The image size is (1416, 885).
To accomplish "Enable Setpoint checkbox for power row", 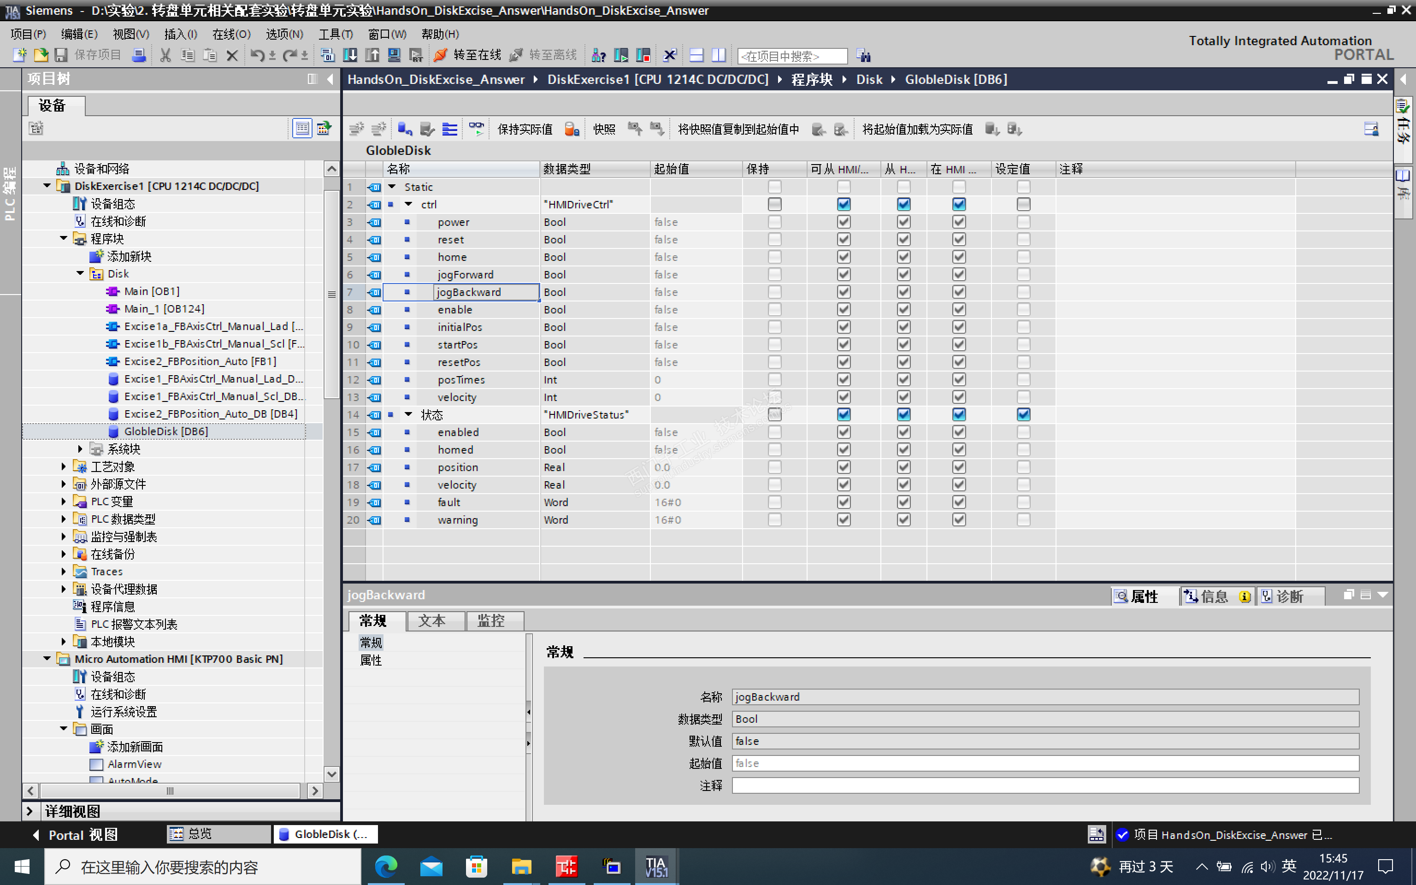I will (x=1023, y=222).
